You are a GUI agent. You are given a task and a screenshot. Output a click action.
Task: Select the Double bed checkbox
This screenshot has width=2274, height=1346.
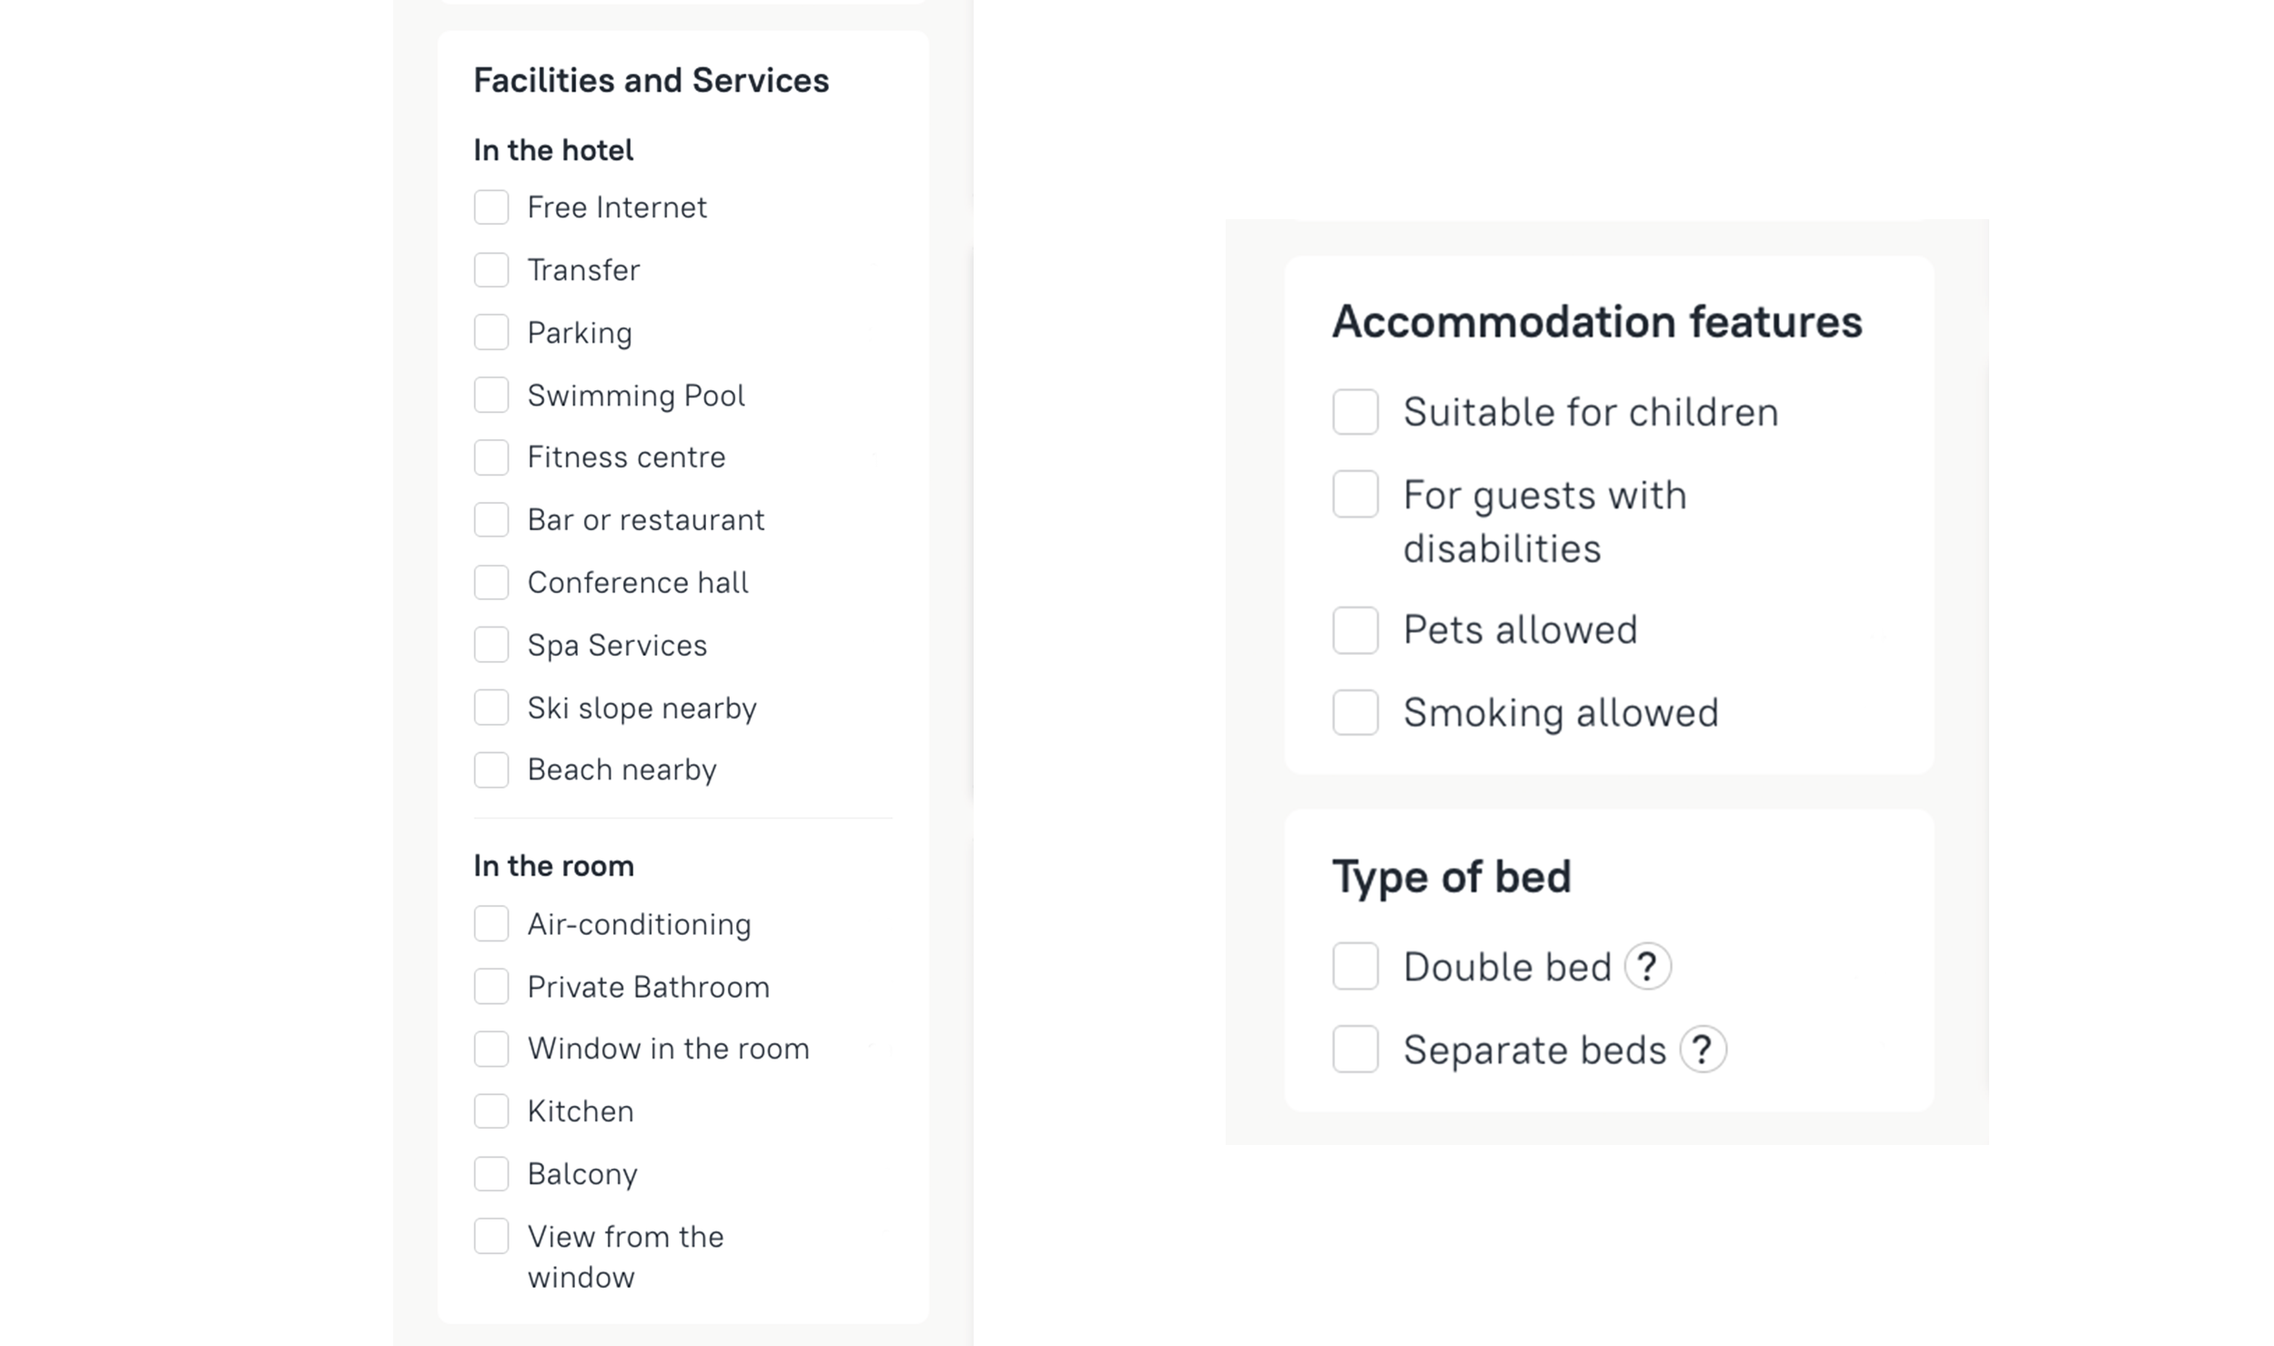pos(1355,967)
